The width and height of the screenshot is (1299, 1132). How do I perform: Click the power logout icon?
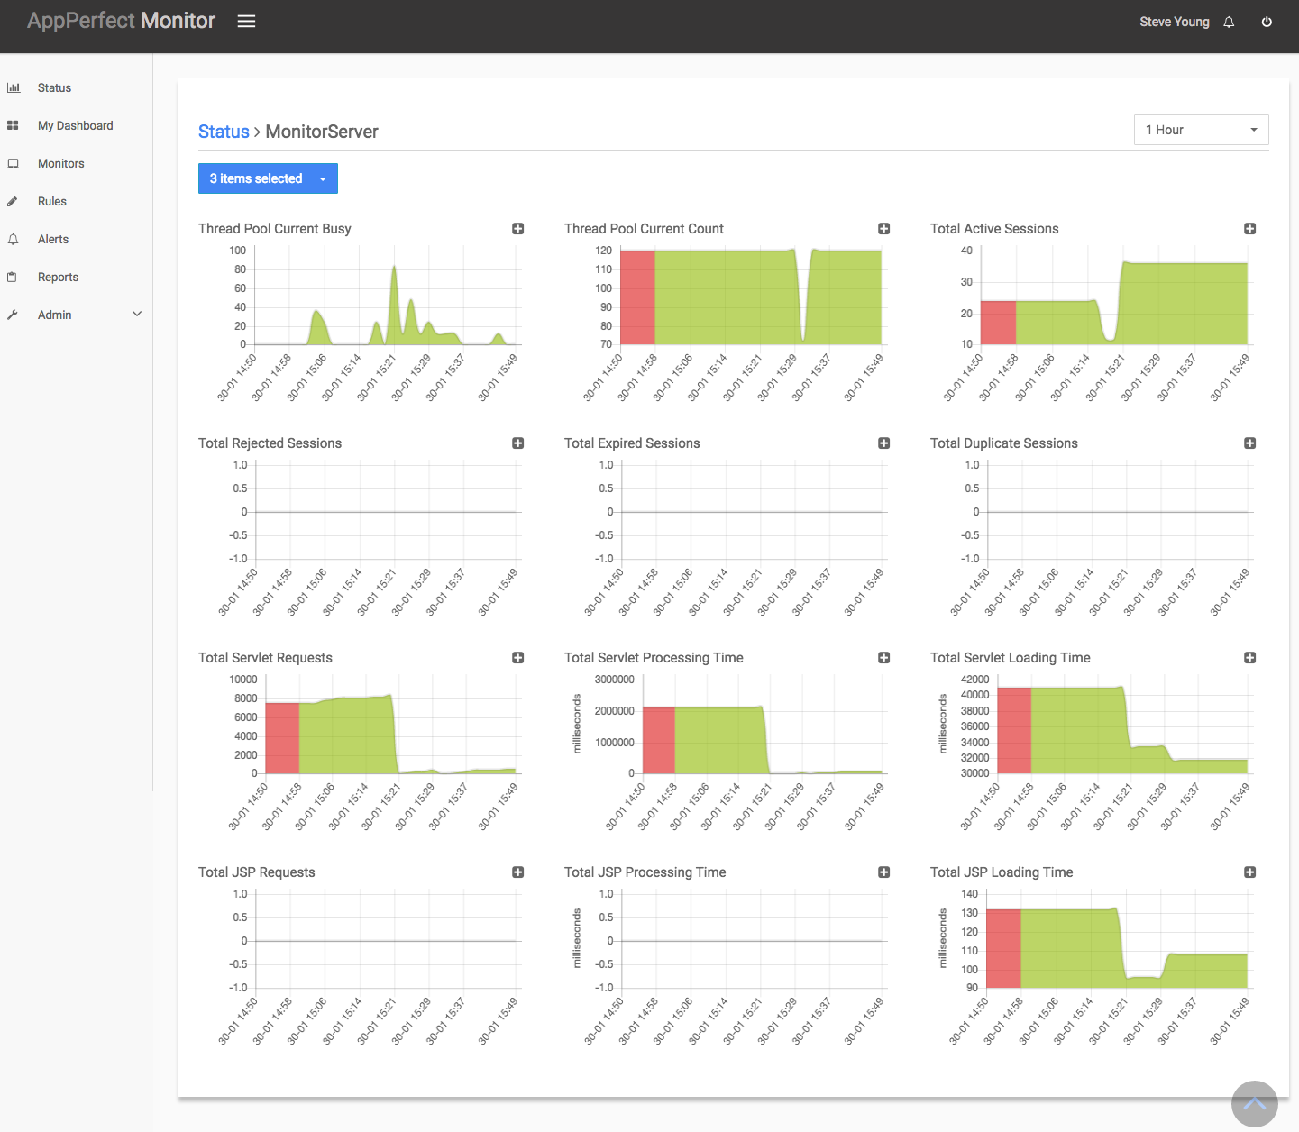1267,22
